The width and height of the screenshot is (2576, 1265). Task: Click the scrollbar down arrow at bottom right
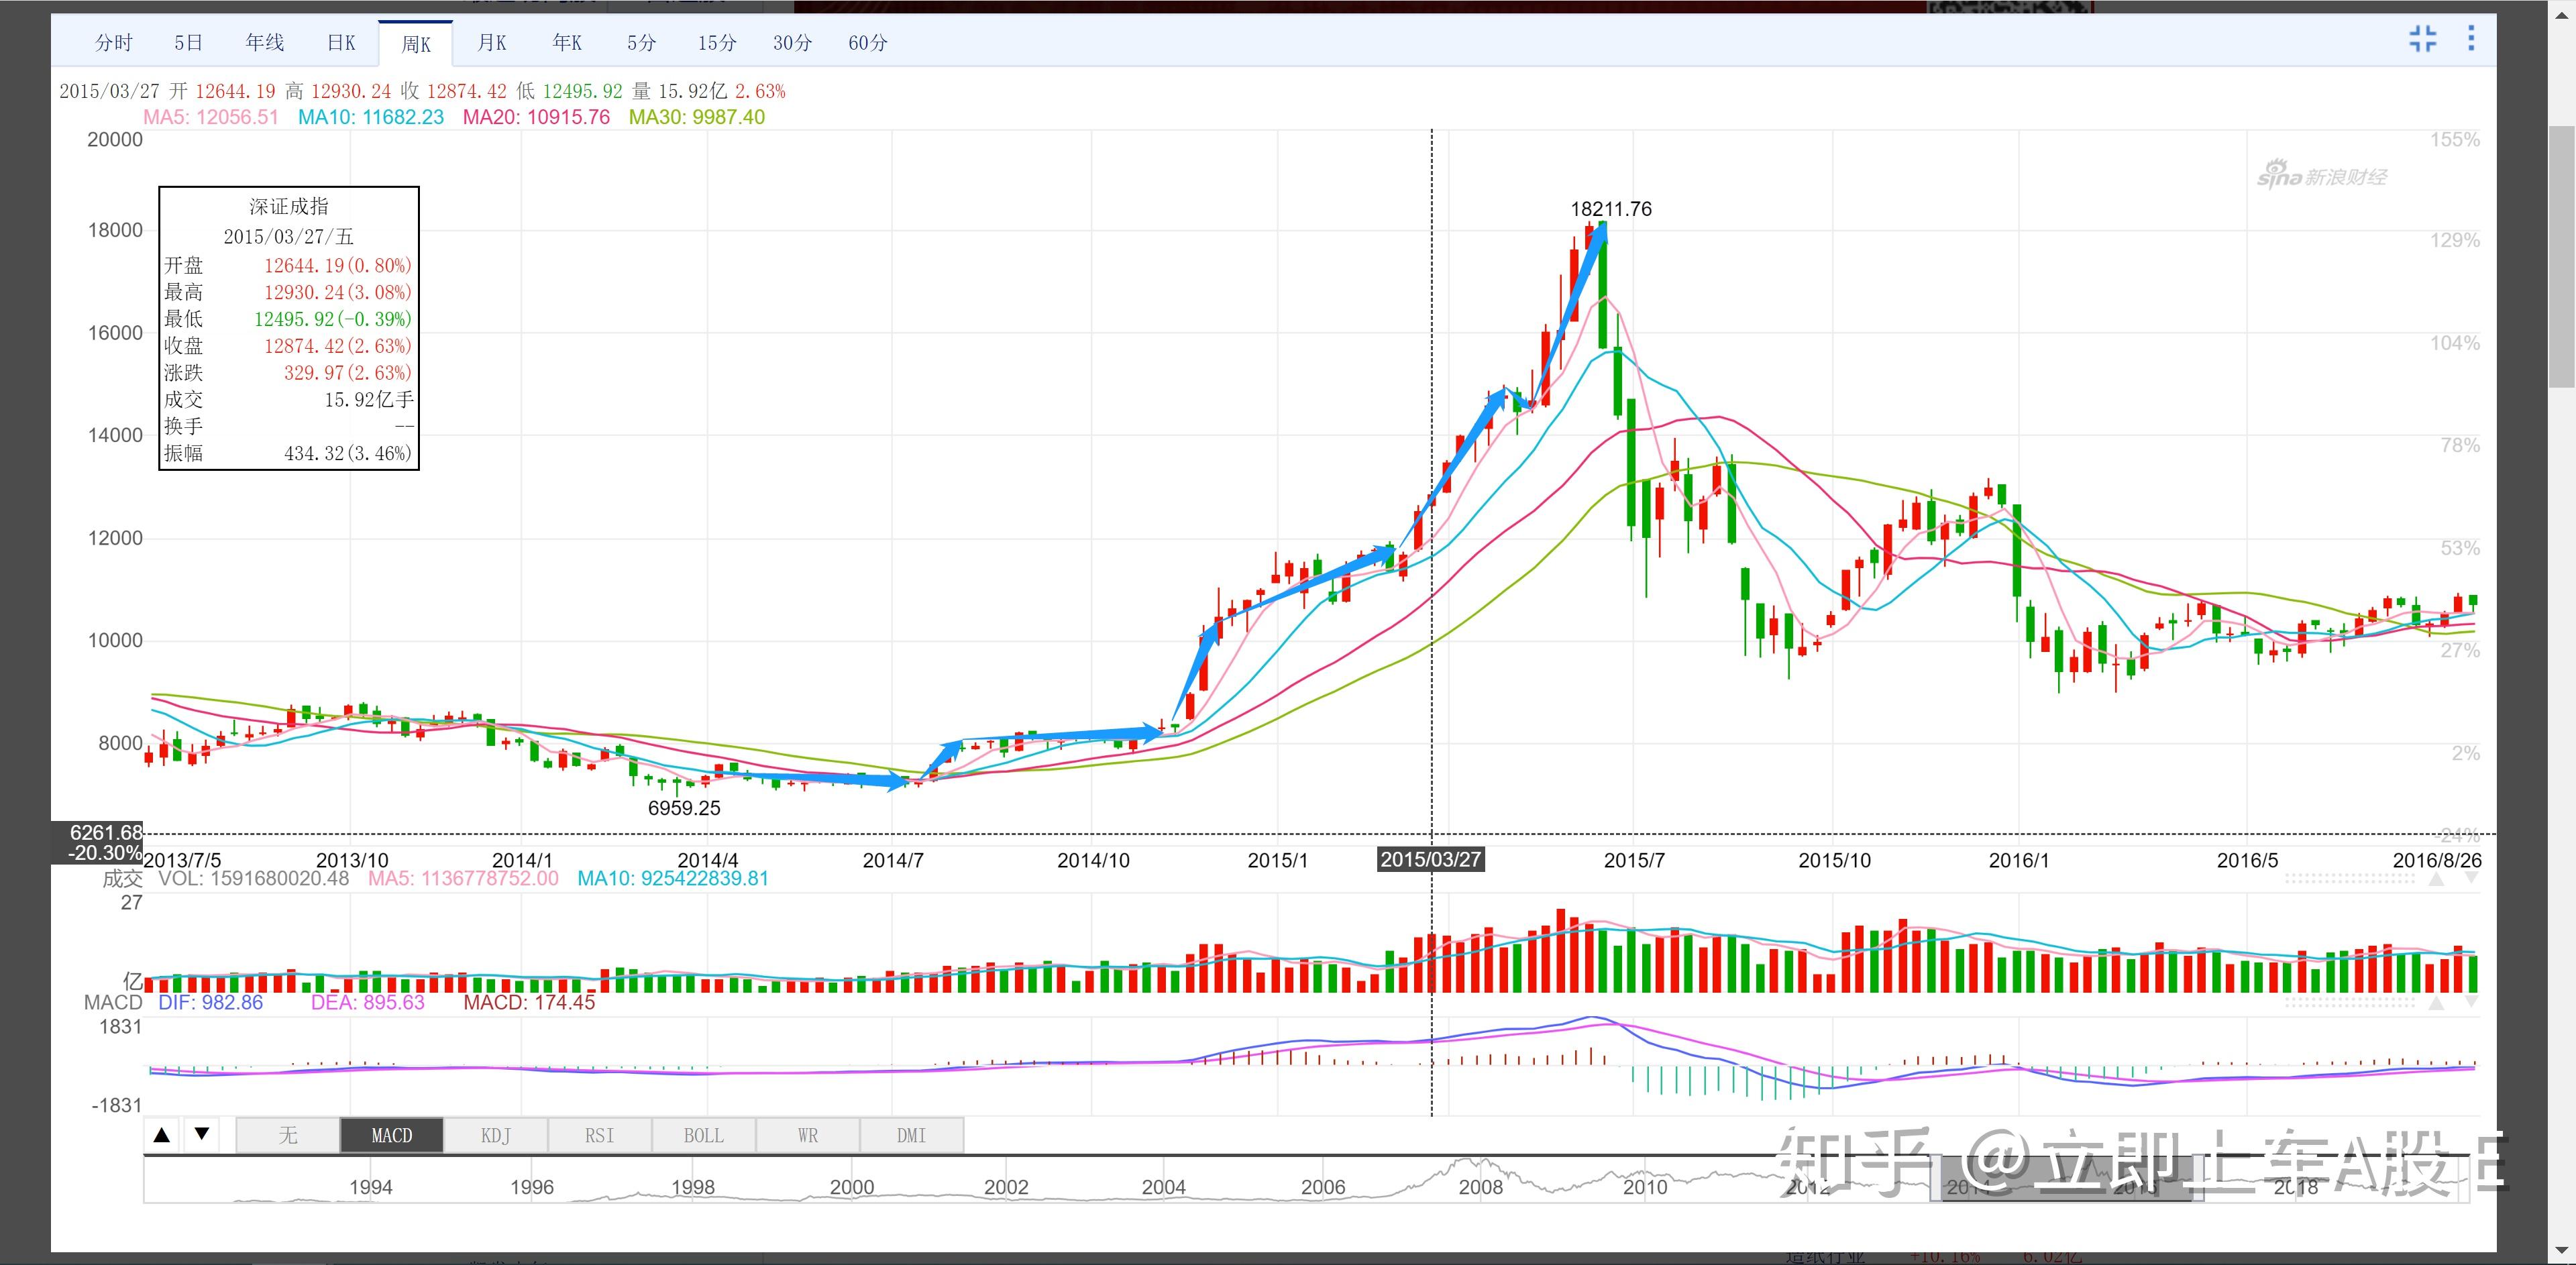click(x=2562, y=1251)
